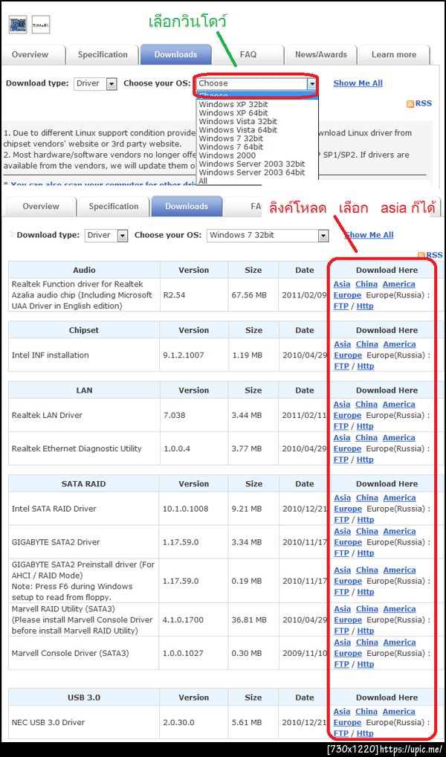Download Marvell RAID Utility from America

(398, 609)
